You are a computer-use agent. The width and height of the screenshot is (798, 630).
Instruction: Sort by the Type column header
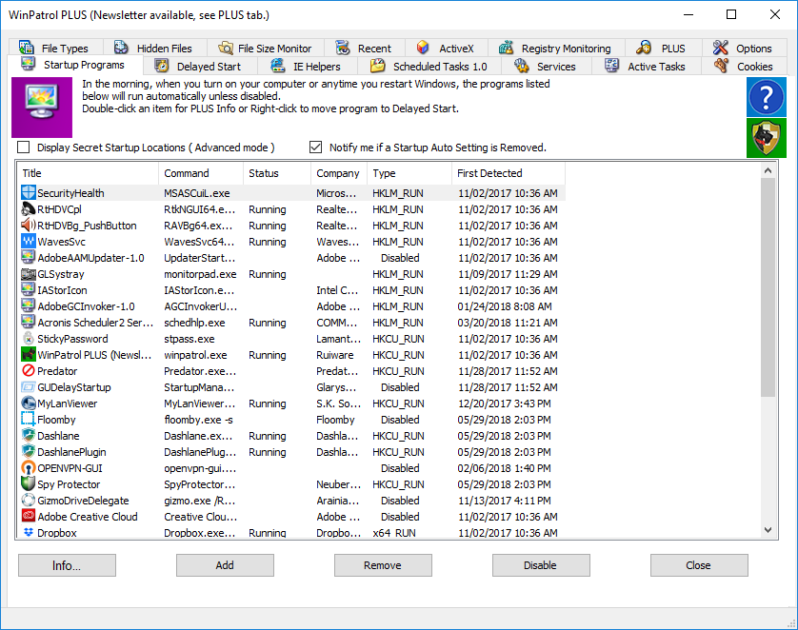[409, 173]
